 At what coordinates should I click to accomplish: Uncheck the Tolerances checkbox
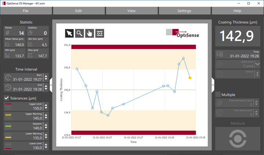(7, 98)
